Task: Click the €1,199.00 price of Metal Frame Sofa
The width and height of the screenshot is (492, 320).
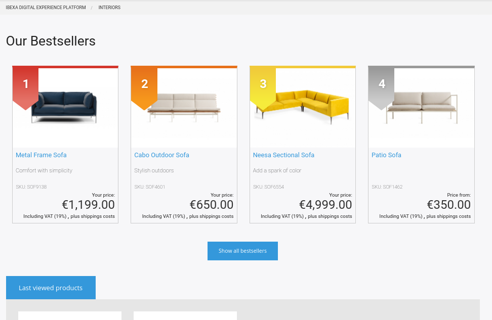Action: (x=89, y=205)
